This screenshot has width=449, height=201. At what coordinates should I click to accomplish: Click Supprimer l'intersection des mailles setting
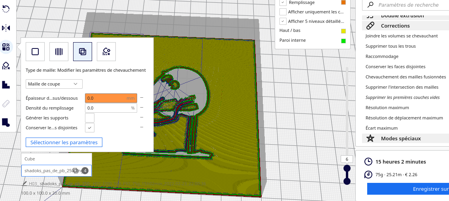pyautogui.click(x=402, y=87)
